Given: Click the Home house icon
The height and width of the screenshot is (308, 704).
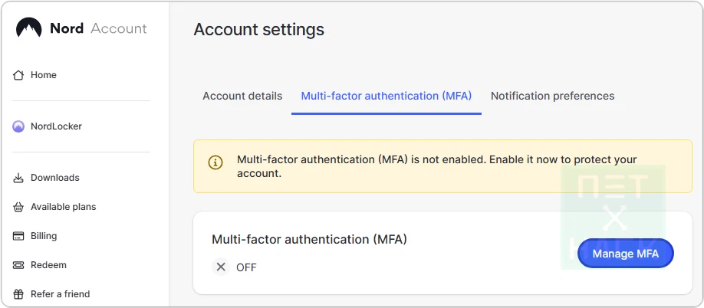Looking at the screenshot, I should pyautogui.click(x=18, y=75).
